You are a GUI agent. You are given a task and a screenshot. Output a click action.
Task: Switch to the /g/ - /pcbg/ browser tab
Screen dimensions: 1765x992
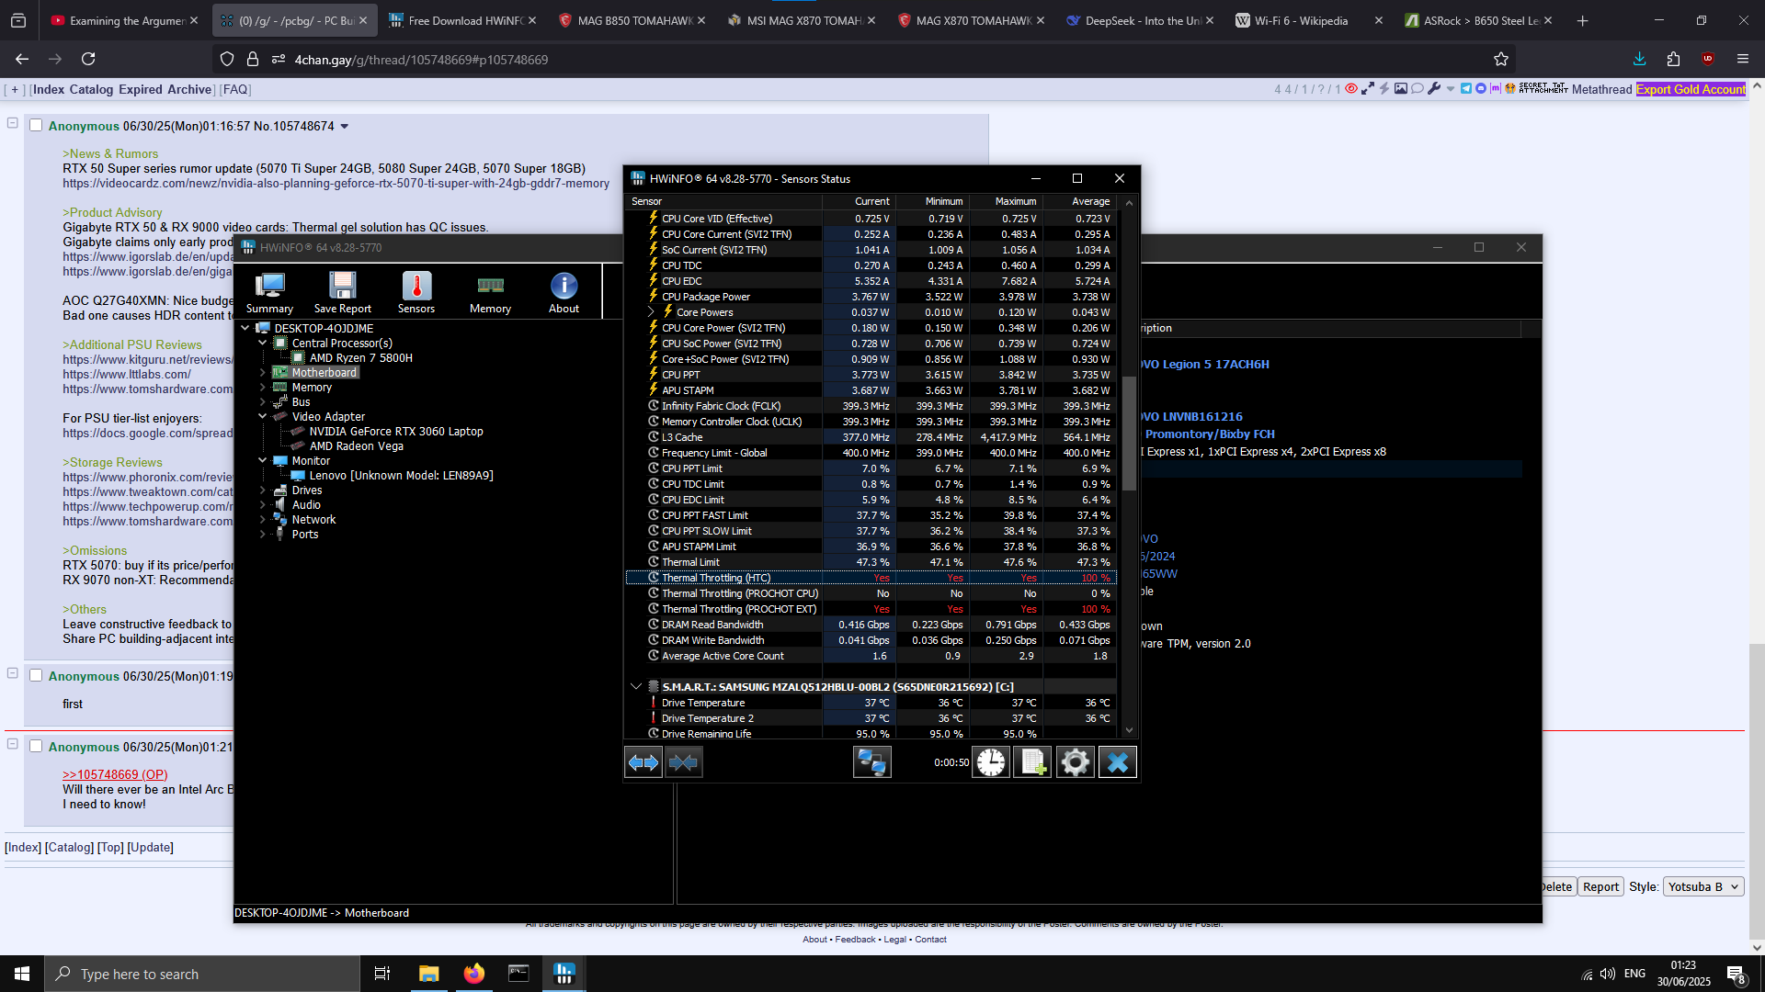point(296,20)
